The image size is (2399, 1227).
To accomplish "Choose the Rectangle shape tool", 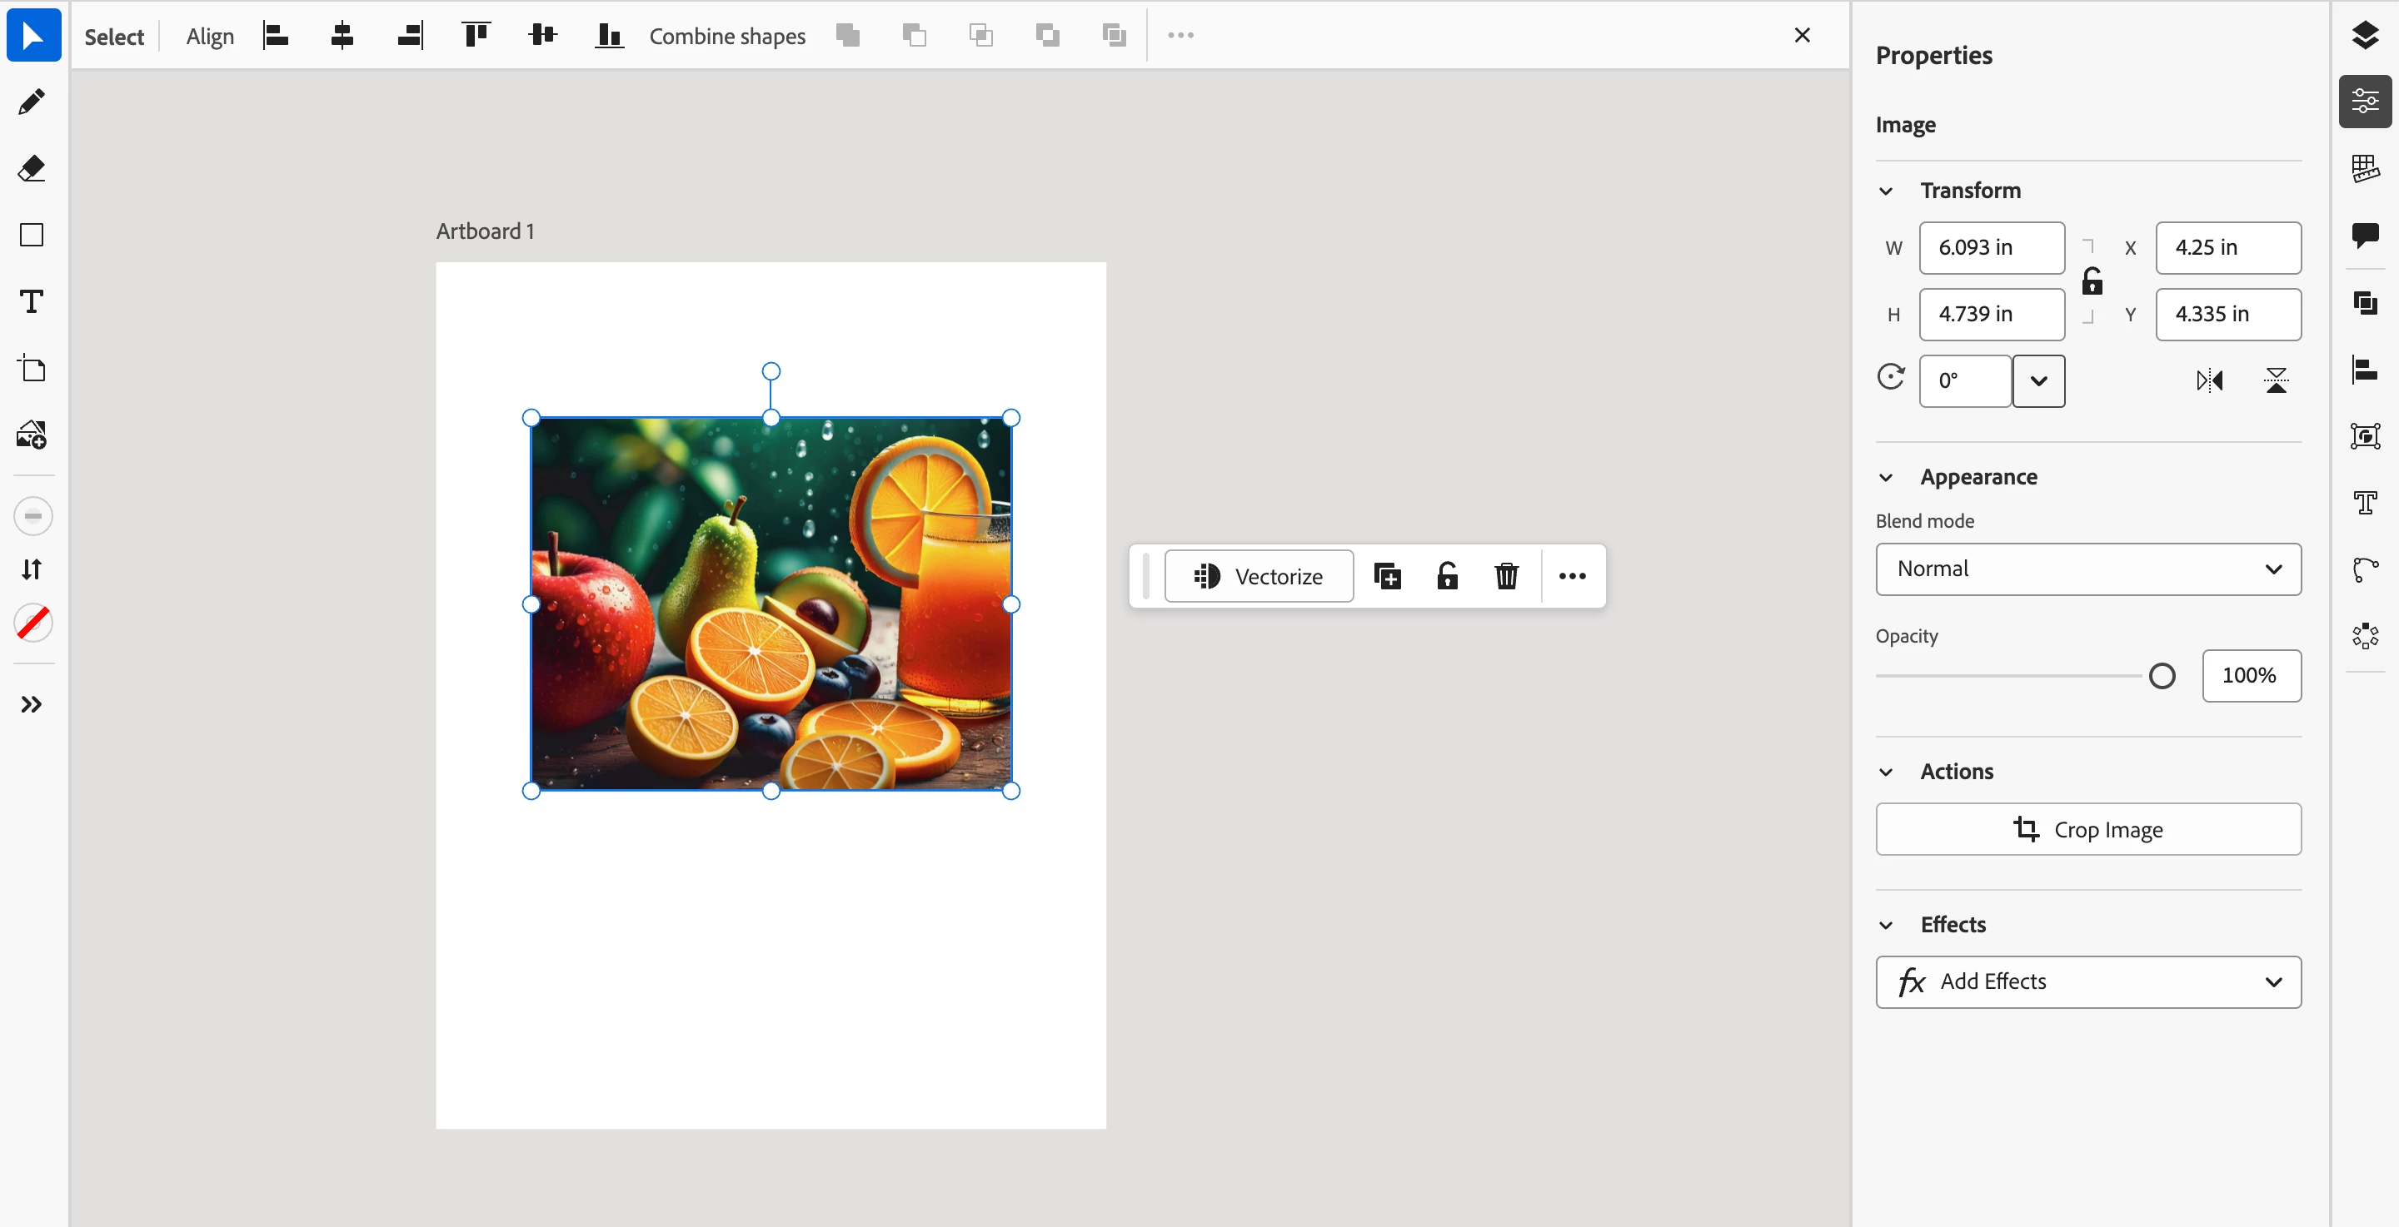I will click(x=32, y=235).
